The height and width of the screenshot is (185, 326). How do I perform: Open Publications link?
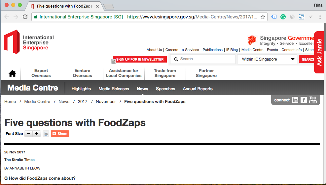click(x=212, y=50)
